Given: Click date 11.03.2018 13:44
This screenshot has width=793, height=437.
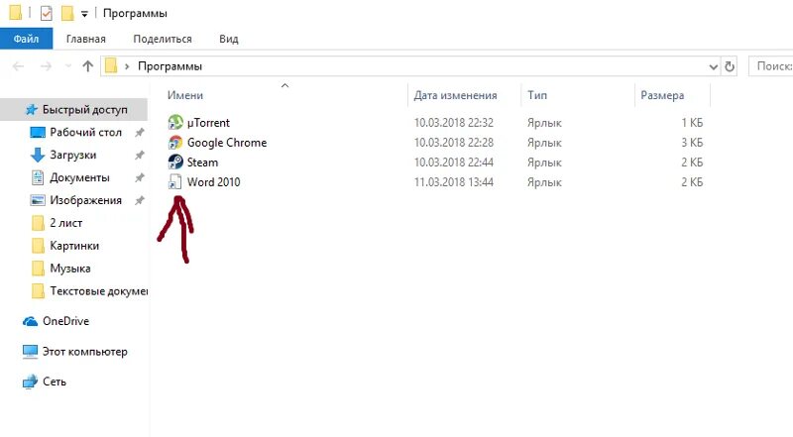Looking at the screenshot, I should tap(454, 182).
